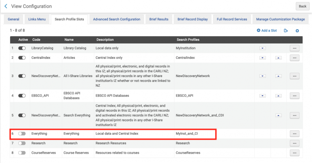Move CentralIndex slot up with arrow

point(278,58)
